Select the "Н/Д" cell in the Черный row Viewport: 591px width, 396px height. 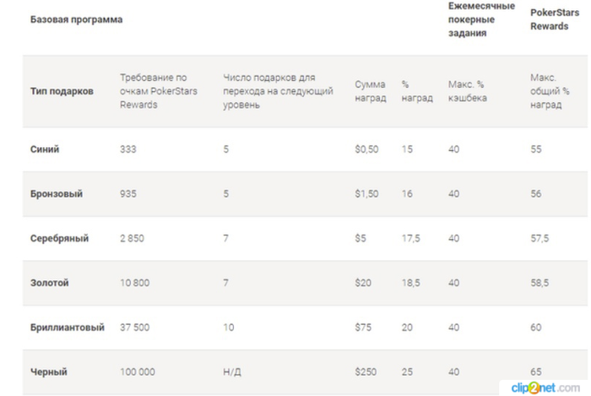(x=232, y=372)
